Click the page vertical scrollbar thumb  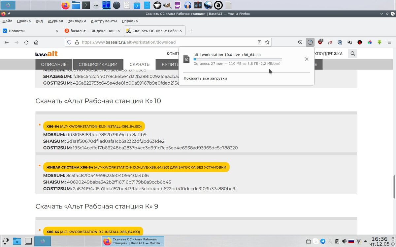tap(394, 187)
